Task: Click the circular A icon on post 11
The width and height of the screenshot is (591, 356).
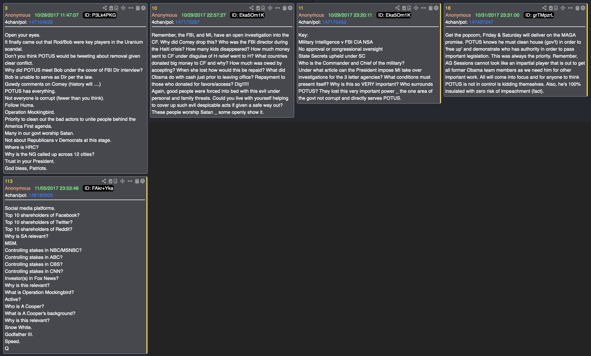Action: pos(436,8)
